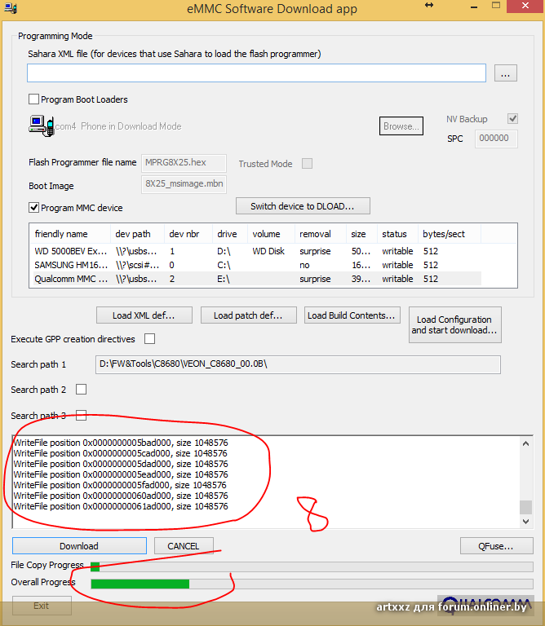Image resolution: width=545 pixels, height=626 pixels.
Task: Click drive C:\ cell
Action: (224, 265)
